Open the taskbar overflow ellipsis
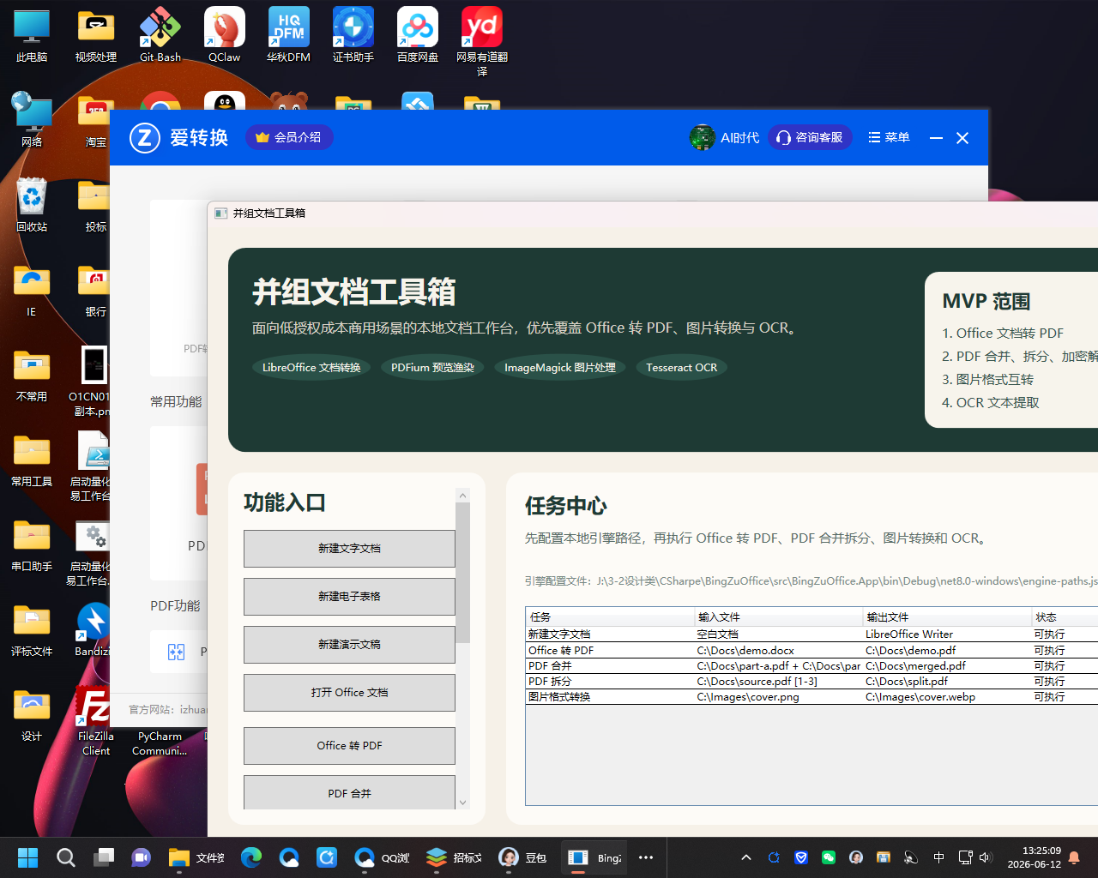The width and height of the screenshot is (1098, 878). point(646,857)
